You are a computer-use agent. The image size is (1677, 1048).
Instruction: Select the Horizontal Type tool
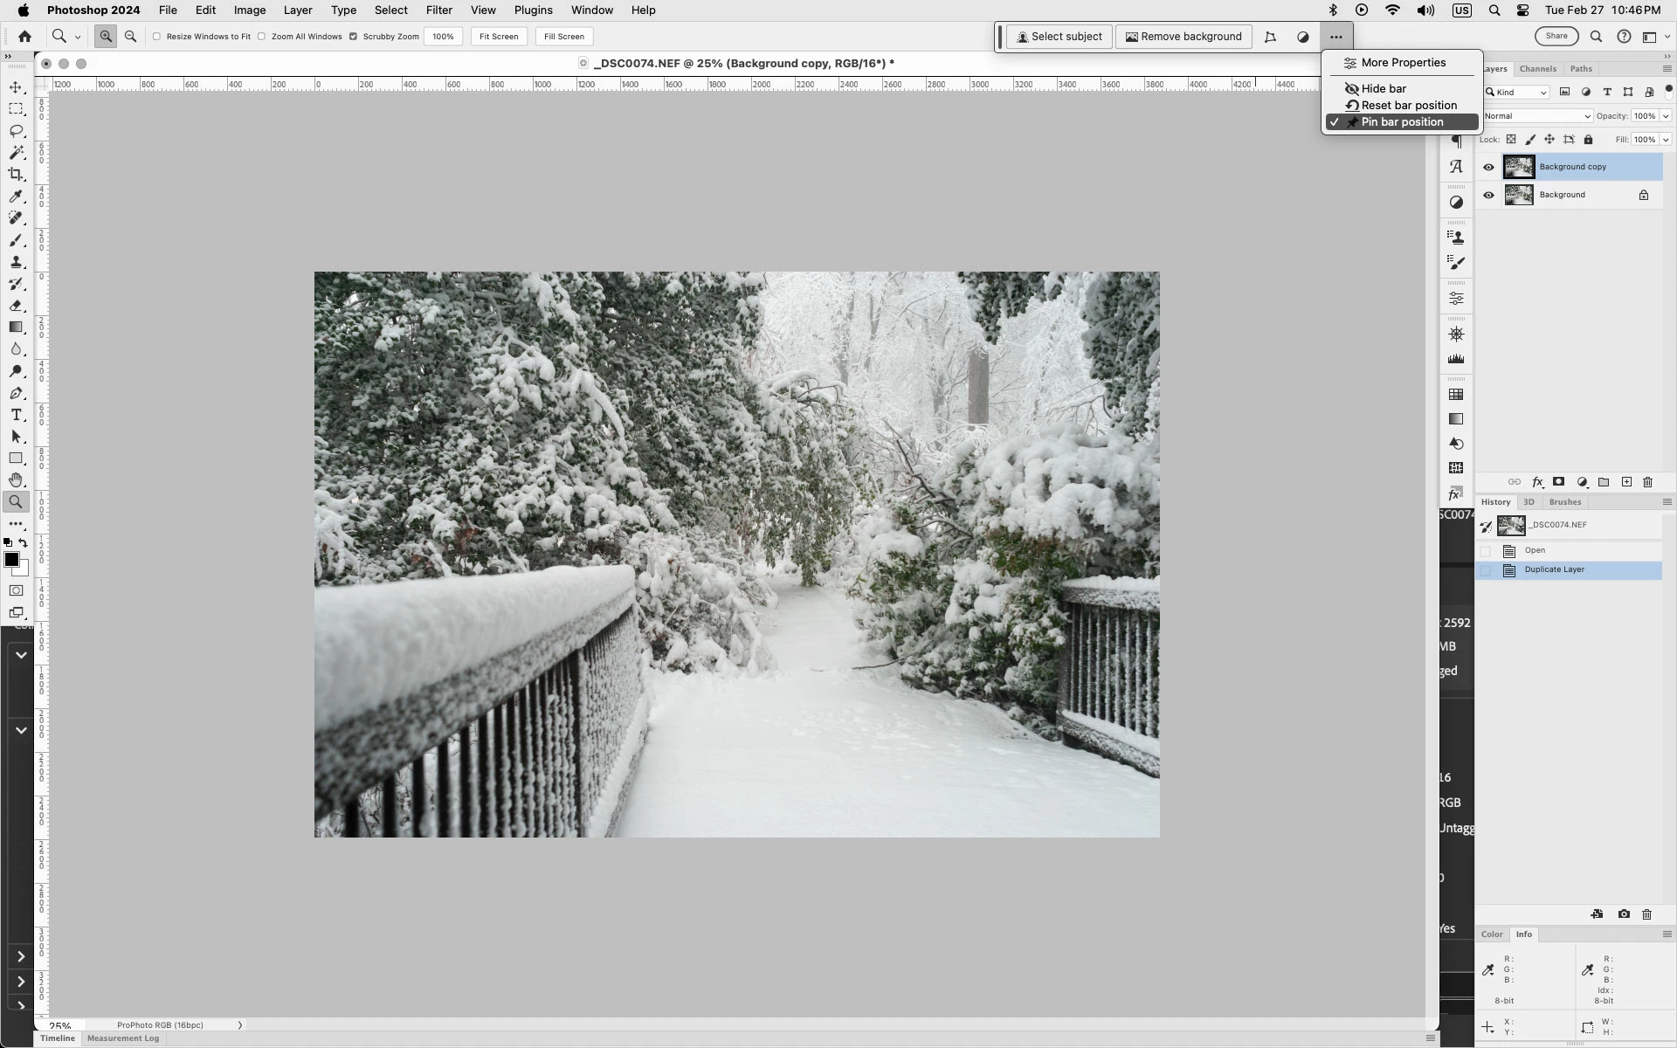(16, 415)
